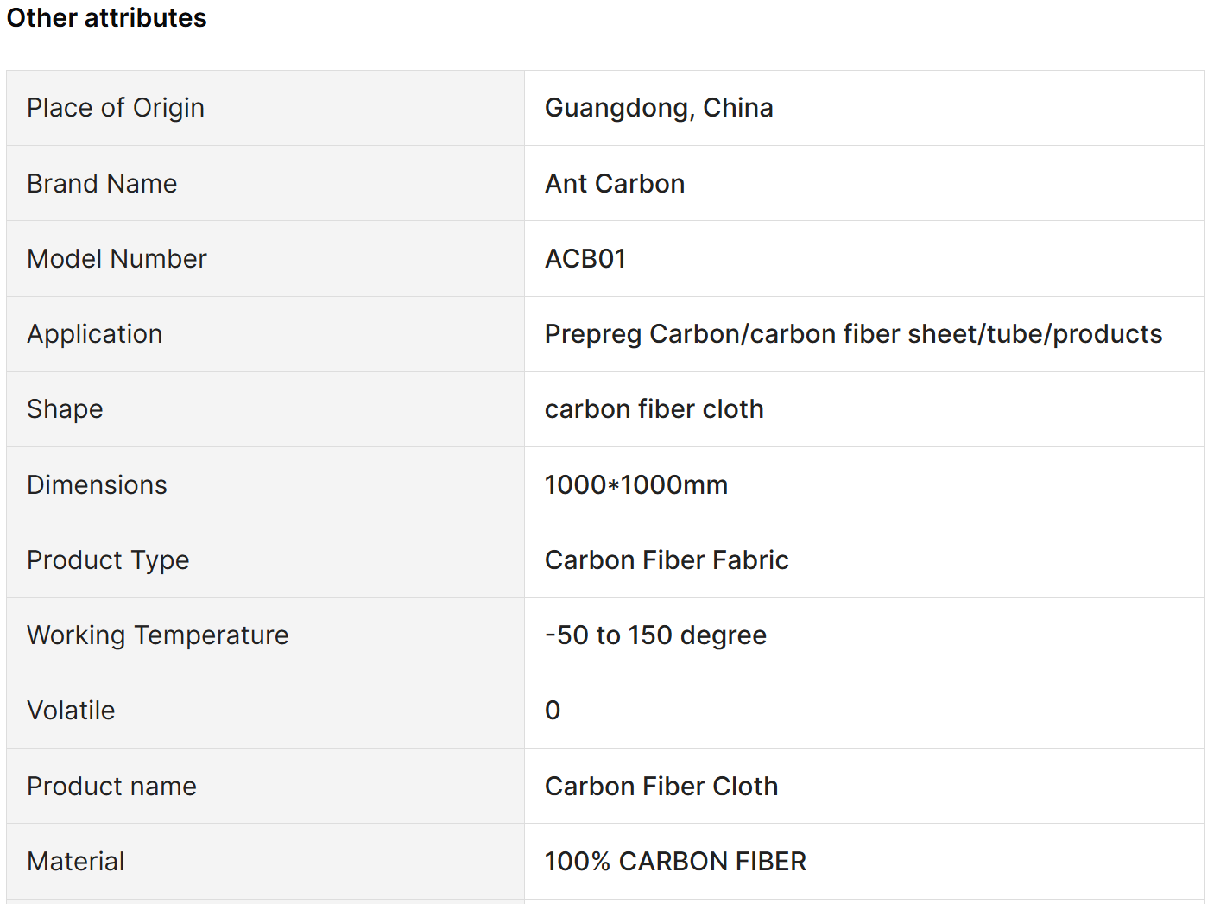Select the Volatile label cell
This screenshot has height=904, width=1220.
coord(265,711)
